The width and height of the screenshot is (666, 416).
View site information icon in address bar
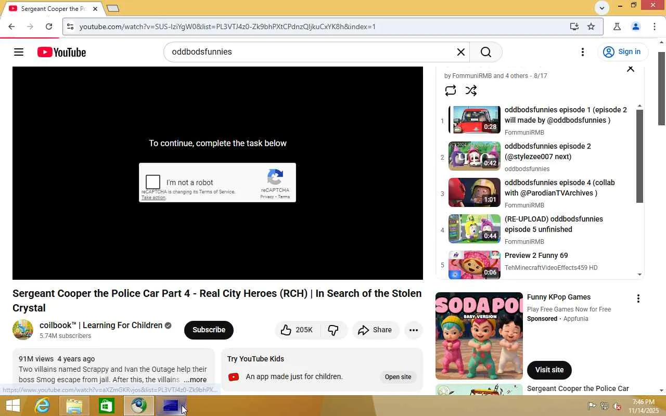[x=70, y=27]
